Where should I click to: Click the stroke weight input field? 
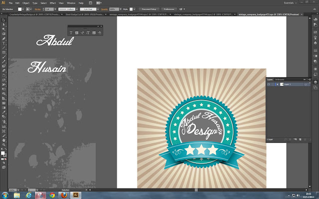pos(49,9)
